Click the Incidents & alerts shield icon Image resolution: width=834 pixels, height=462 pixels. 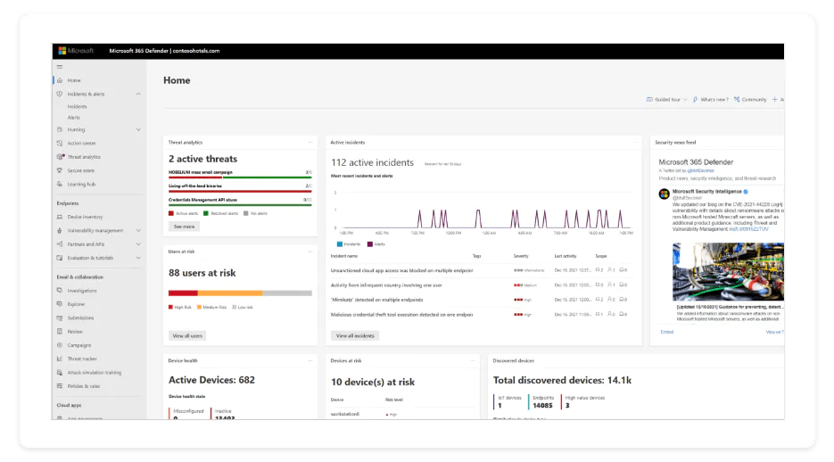tap(60, 95)
